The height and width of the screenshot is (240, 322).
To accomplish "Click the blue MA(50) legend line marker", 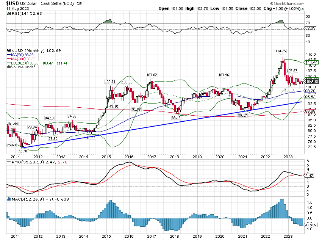I will 10,55.
